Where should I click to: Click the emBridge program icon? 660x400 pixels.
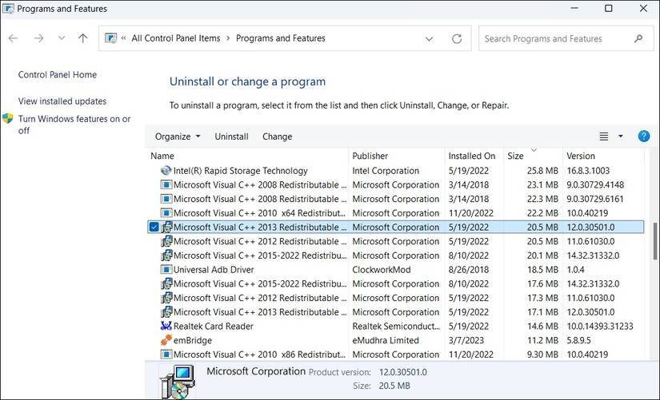click(x=166, y=340)
